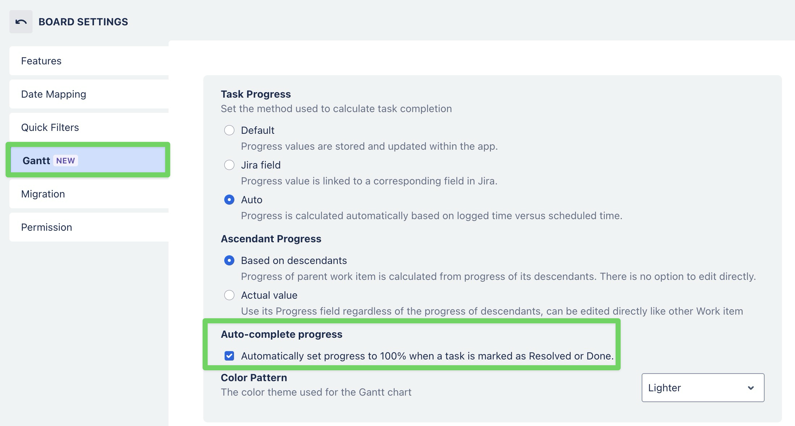795x426 pixels.
Task: Click the Auto-complete progress description text
Action: [x=427, y=356]
